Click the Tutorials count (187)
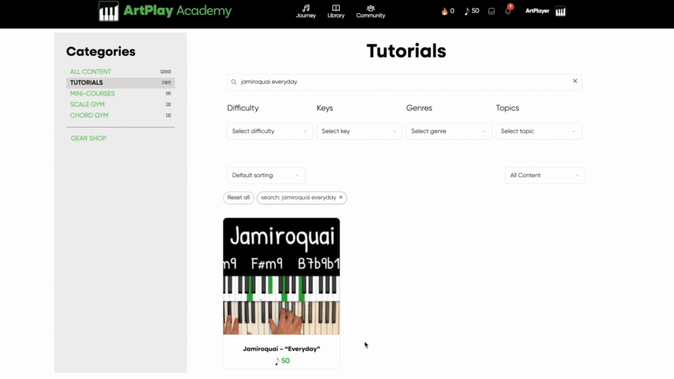Screen dimensions: 674x379 167,82
